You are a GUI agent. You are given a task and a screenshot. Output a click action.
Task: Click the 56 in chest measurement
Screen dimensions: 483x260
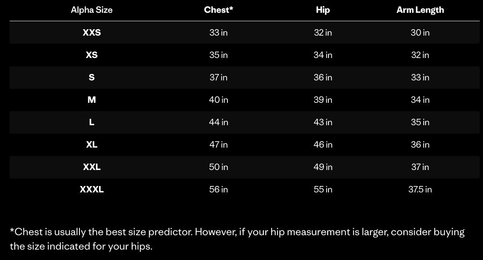point(218,189)
